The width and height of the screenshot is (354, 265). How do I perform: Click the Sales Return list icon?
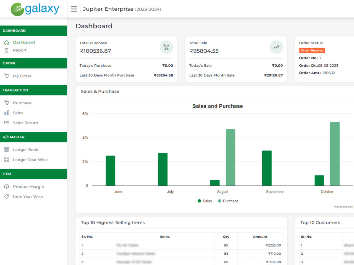tap(6, 123)
